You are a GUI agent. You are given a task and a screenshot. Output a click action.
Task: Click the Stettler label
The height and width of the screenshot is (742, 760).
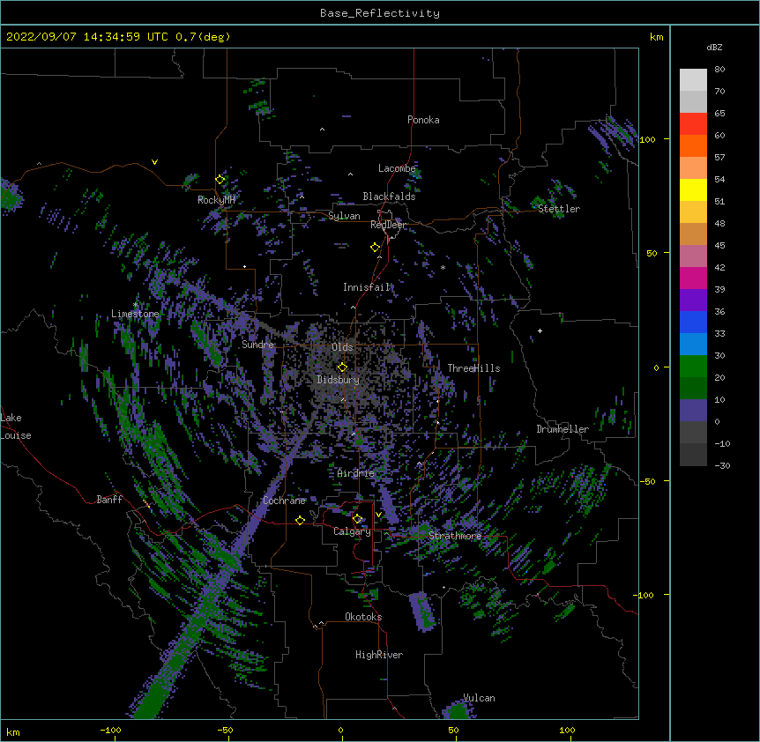pos(559,209)
